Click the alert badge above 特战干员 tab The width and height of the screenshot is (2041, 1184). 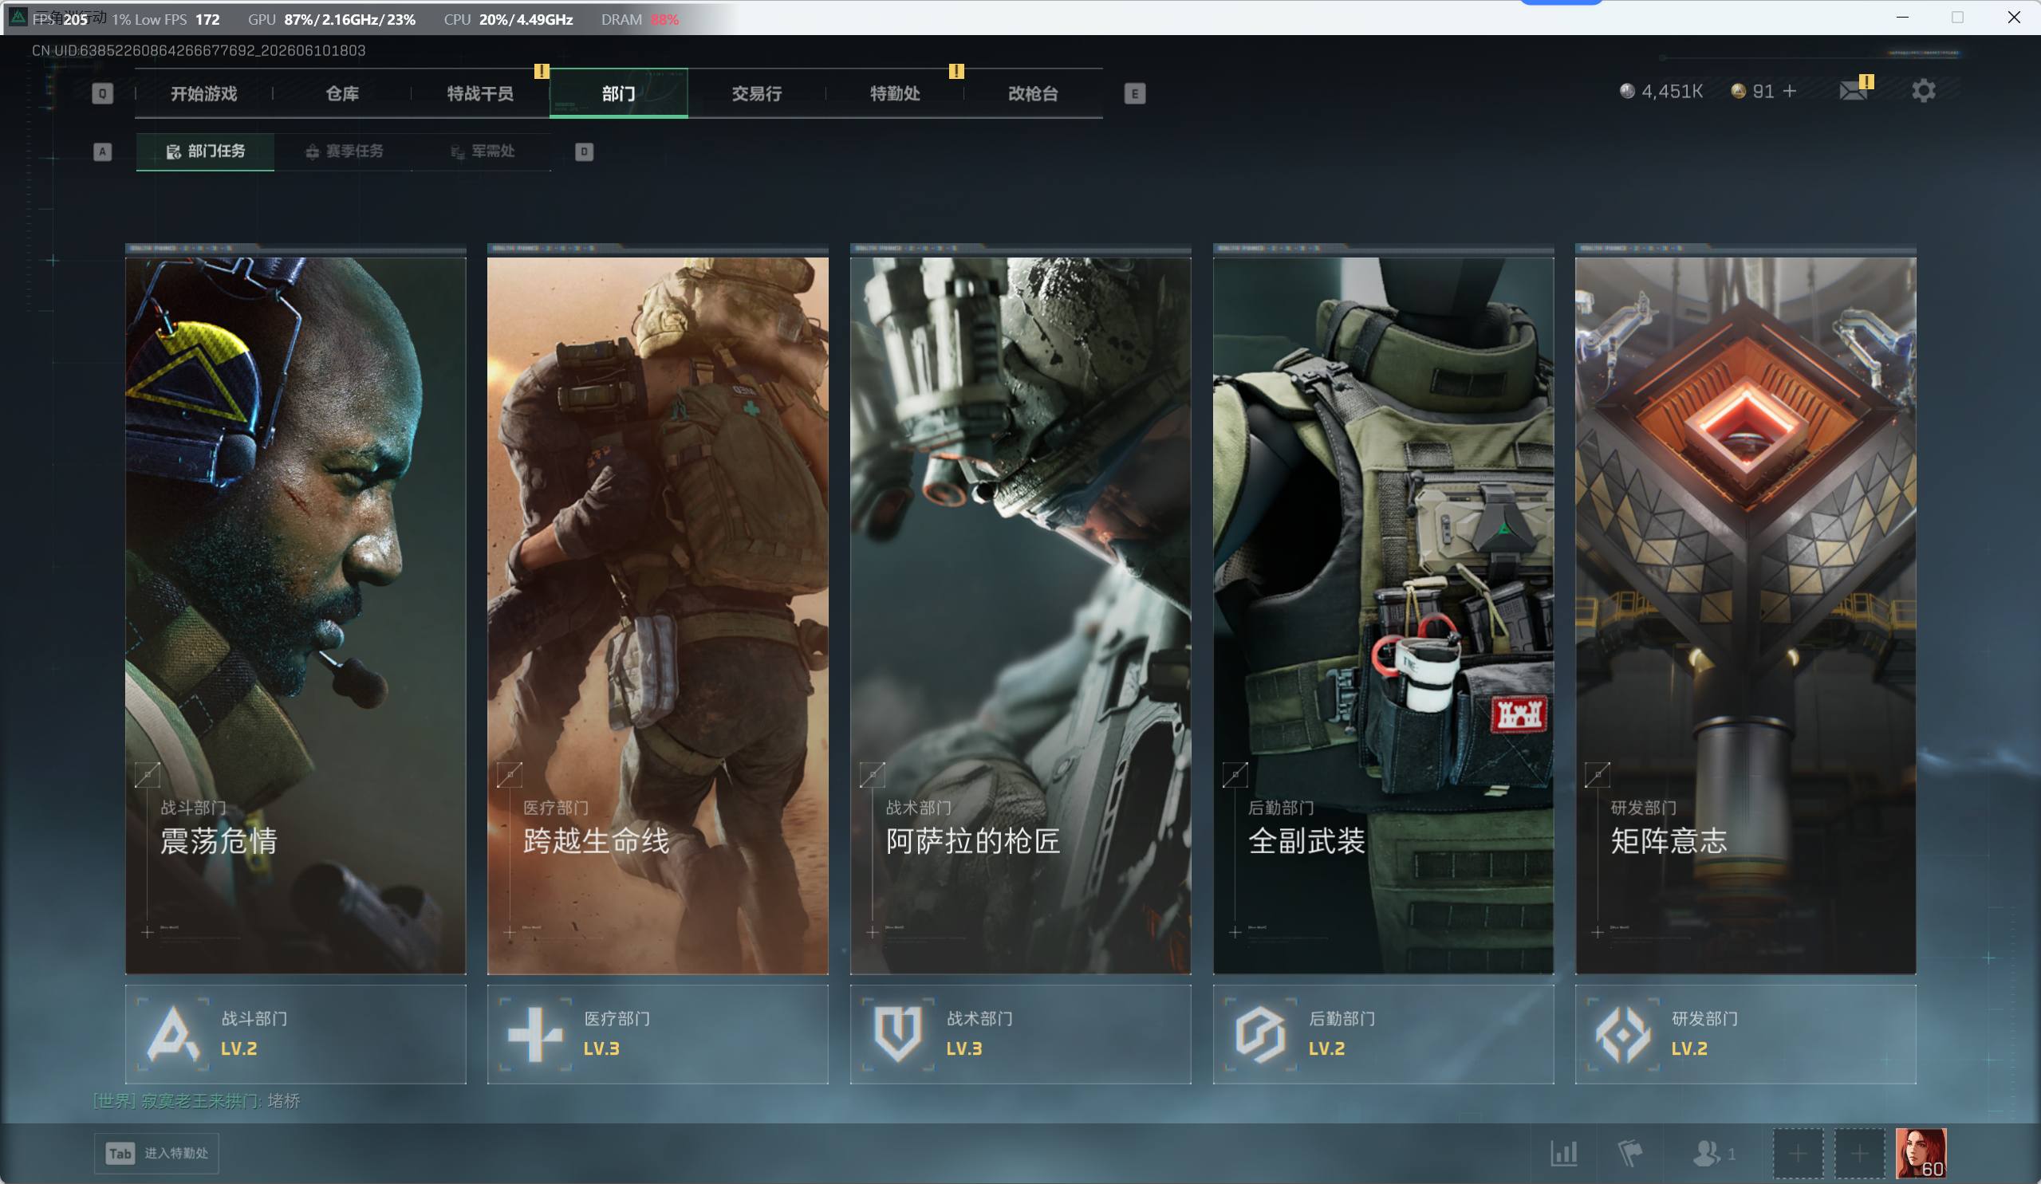542,71
